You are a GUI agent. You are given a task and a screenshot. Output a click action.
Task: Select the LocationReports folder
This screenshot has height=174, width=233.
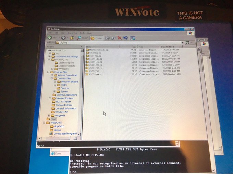click(64, 62)
